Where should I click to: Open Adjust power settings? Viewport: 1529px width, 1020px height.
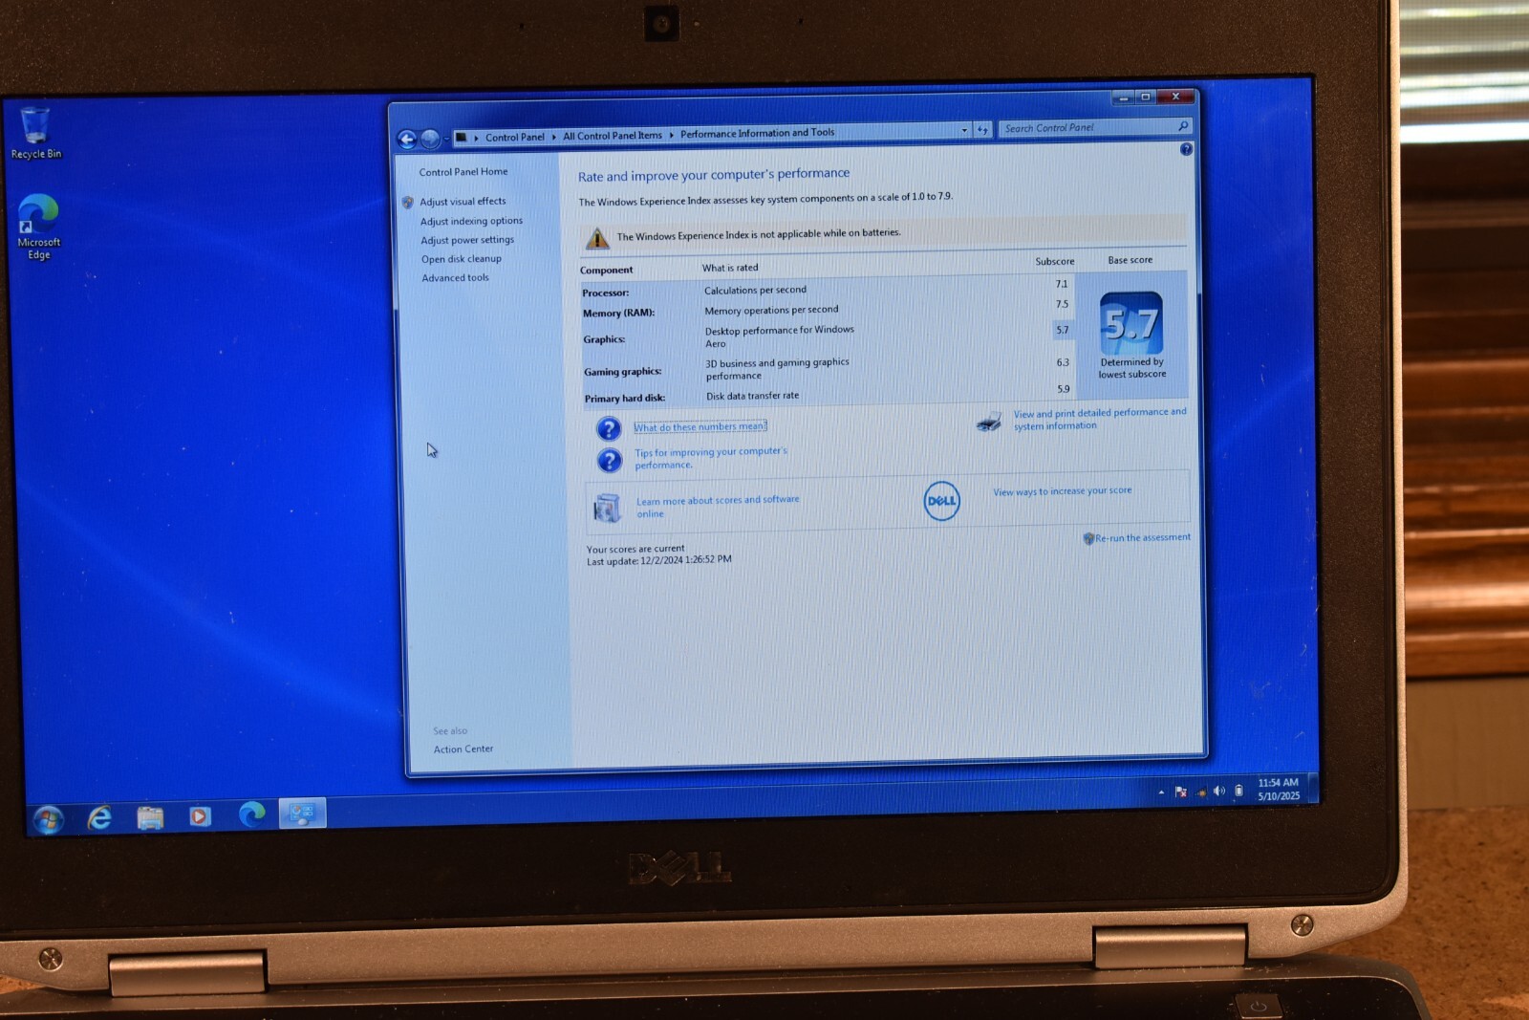[467, 240]
